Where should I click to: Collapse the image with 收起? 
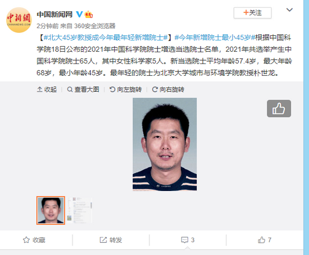tap(47, 89)
